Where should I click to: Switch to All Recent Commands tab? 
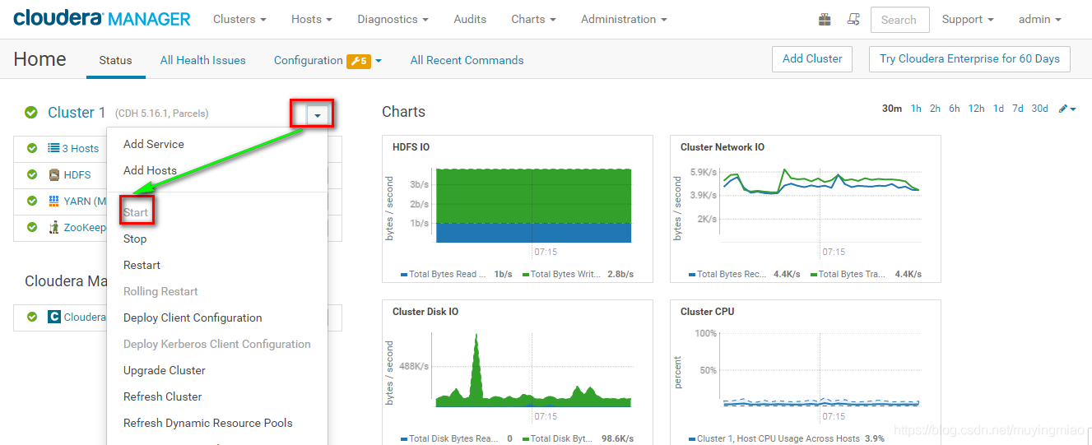(467, 60)
